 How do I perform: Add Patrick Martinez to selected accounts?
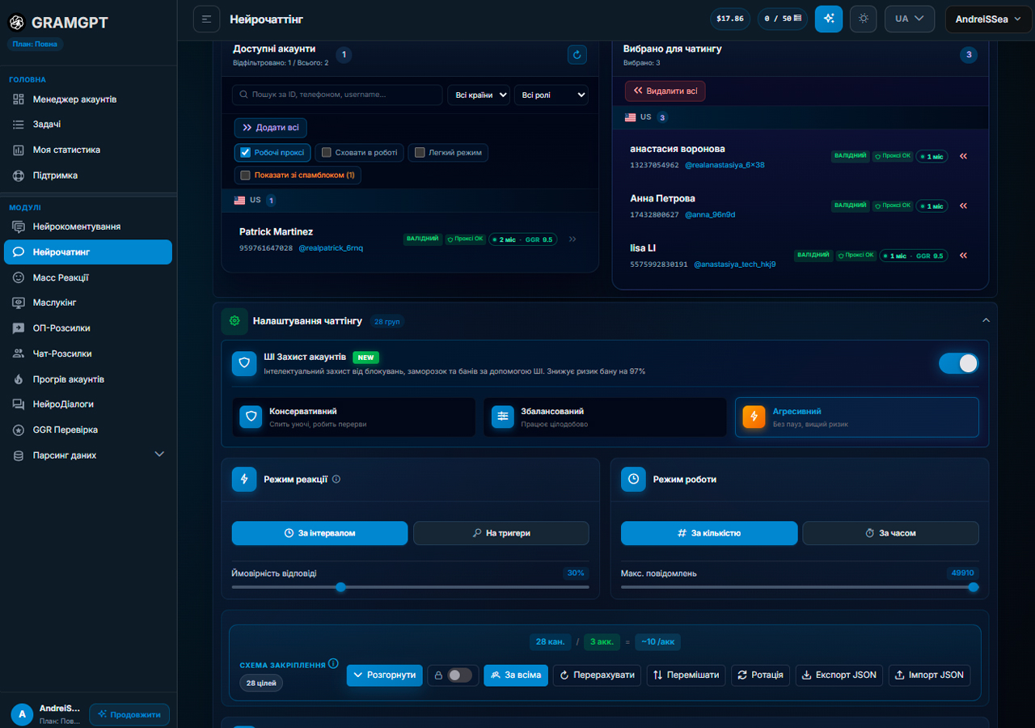click(572, 239)
